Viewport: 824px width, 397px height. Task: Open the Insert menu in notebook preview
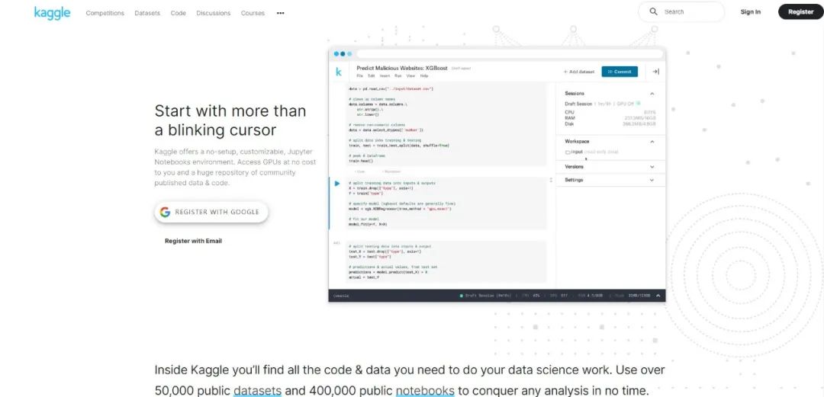pyautogui.click(x=385, y=76)
